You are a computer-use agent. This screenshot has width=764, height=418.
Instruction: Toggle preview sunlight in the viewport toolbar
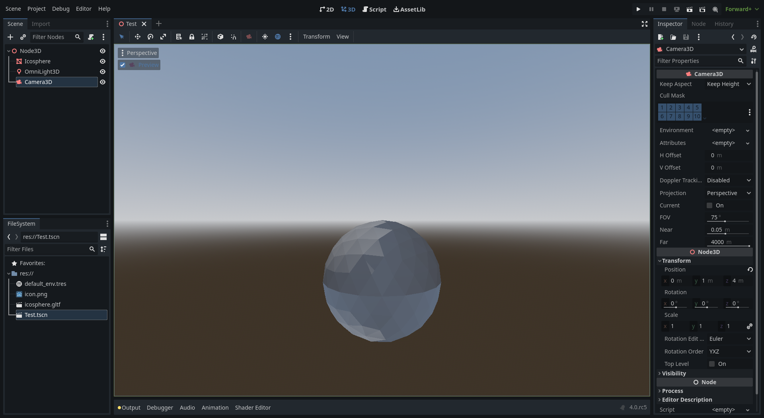pyautogui.click(x=265, y=37)
